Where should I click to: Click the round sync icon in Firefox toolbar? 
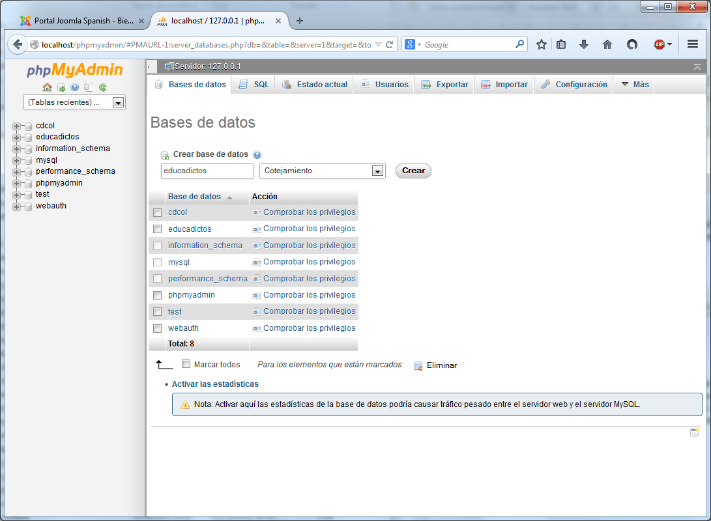click(631, 44)
